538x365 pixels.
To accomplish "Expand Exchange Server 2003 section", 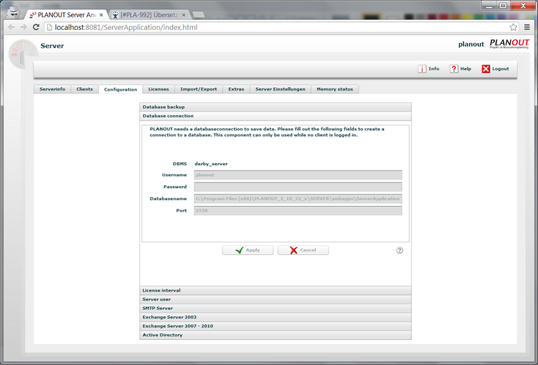I will click(x=275, y=318).
